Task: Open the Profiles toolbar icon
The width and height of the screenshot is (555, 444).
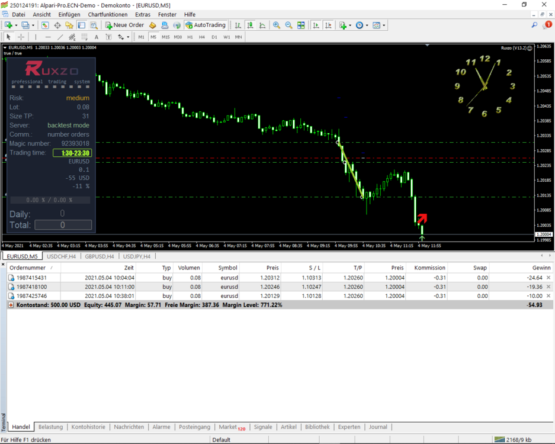Action: (x=25, y=25)
